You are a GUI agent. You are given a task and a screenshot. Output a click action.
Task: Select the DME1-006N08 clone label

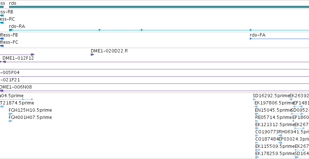pos(16,87)
